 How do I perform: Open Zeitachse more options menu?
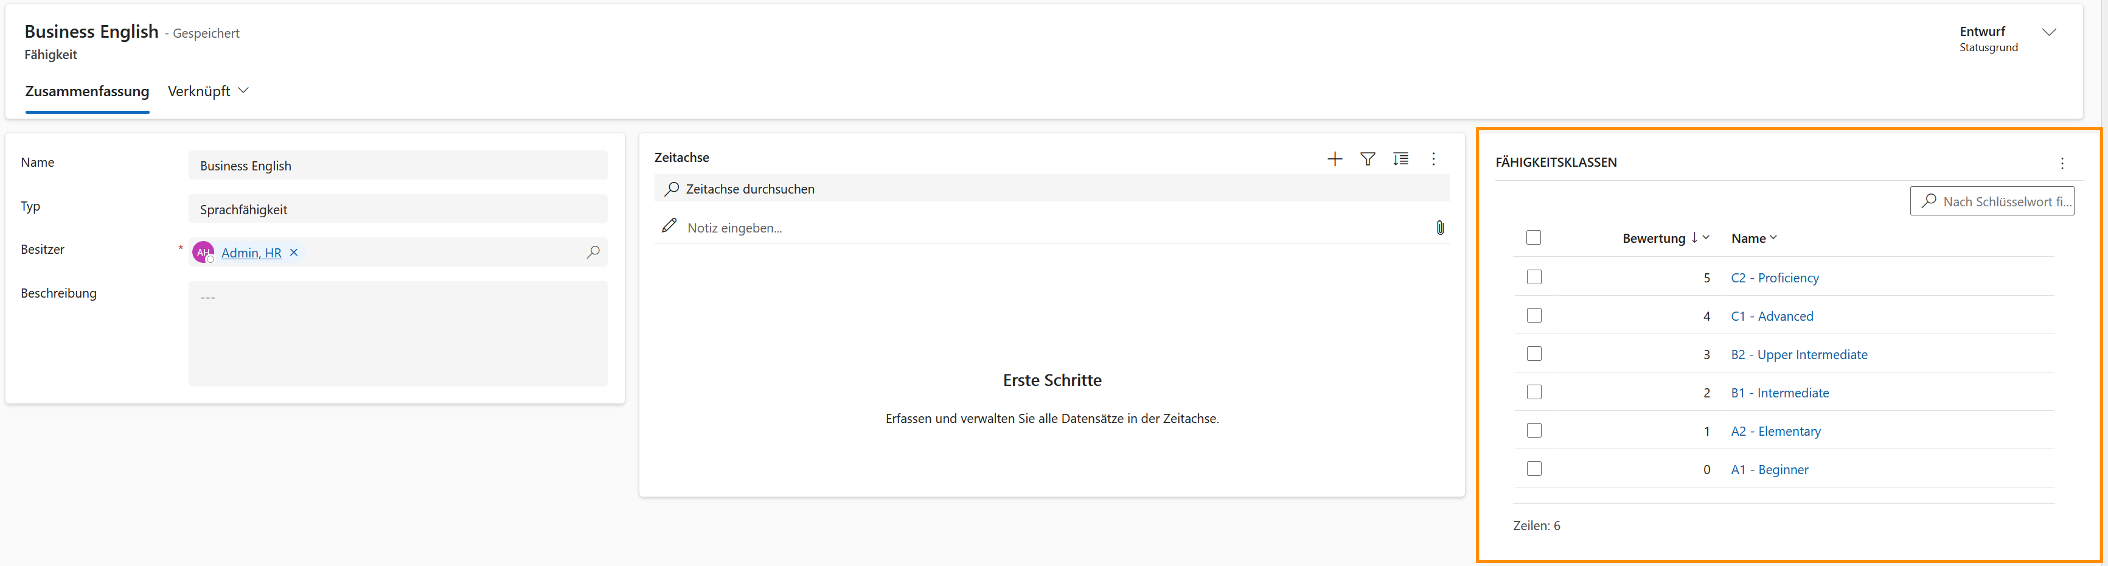tap(1433, 159)
